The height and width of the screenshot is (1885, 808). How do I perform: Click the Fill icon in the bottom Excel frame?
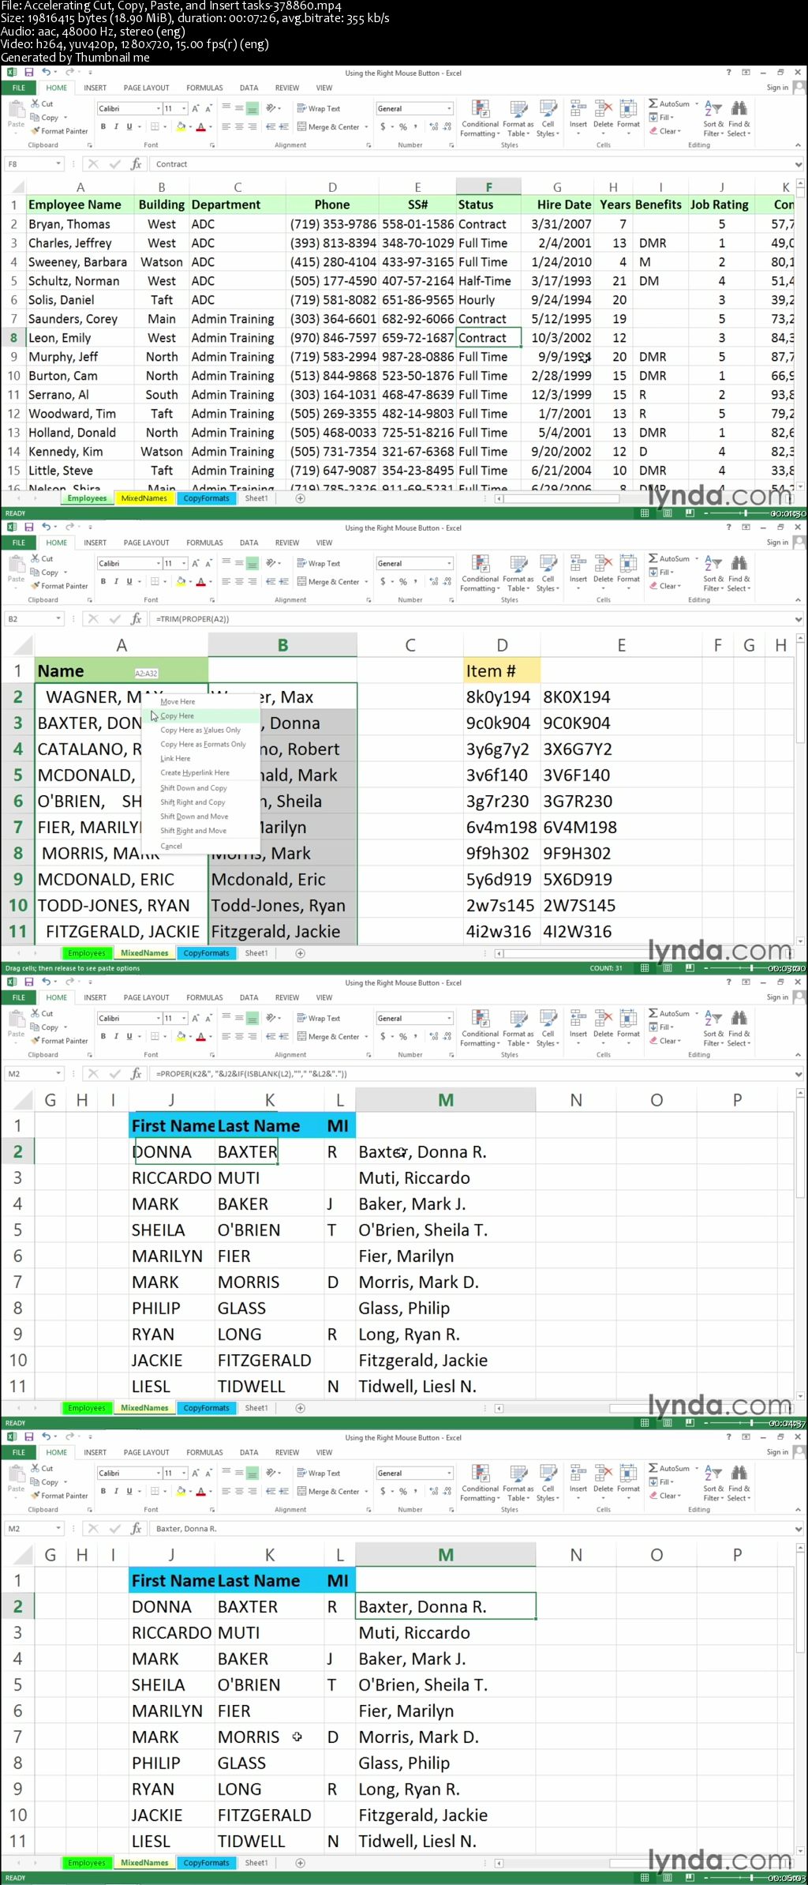(x=653, y=1482)
